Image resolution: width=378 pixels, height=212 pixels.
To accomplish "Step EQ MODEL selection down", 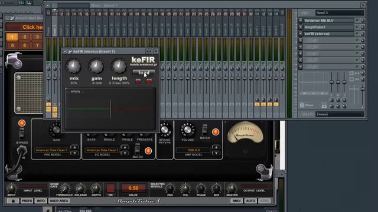I will click(125, 153).
